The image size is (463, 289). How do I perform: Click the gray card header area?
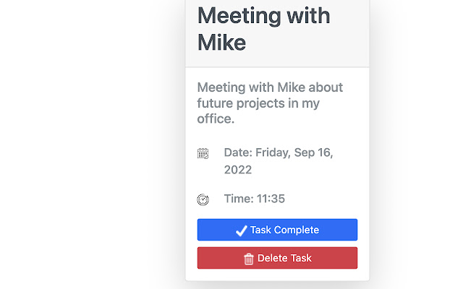pyautogui.click(x=347, y=54)
